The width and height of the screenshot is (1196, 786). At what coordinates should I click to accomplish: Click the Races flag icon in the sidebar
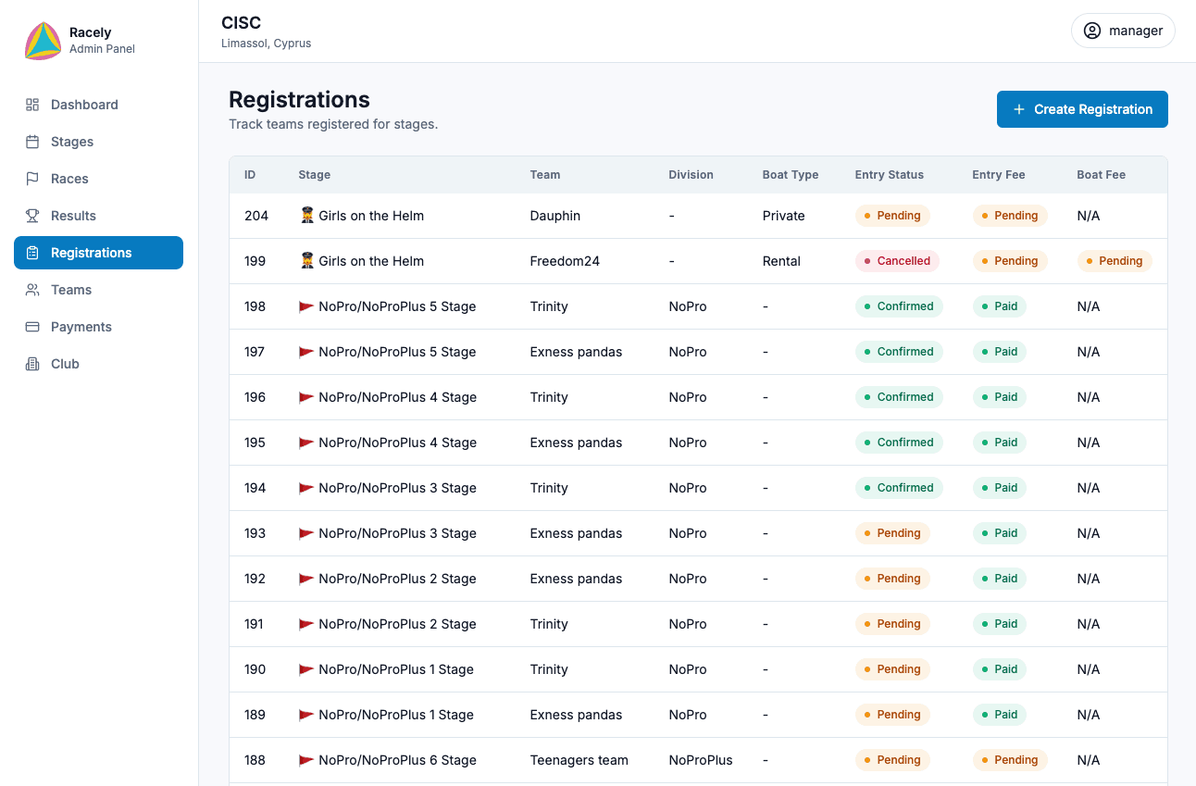[x=33, y=179]
